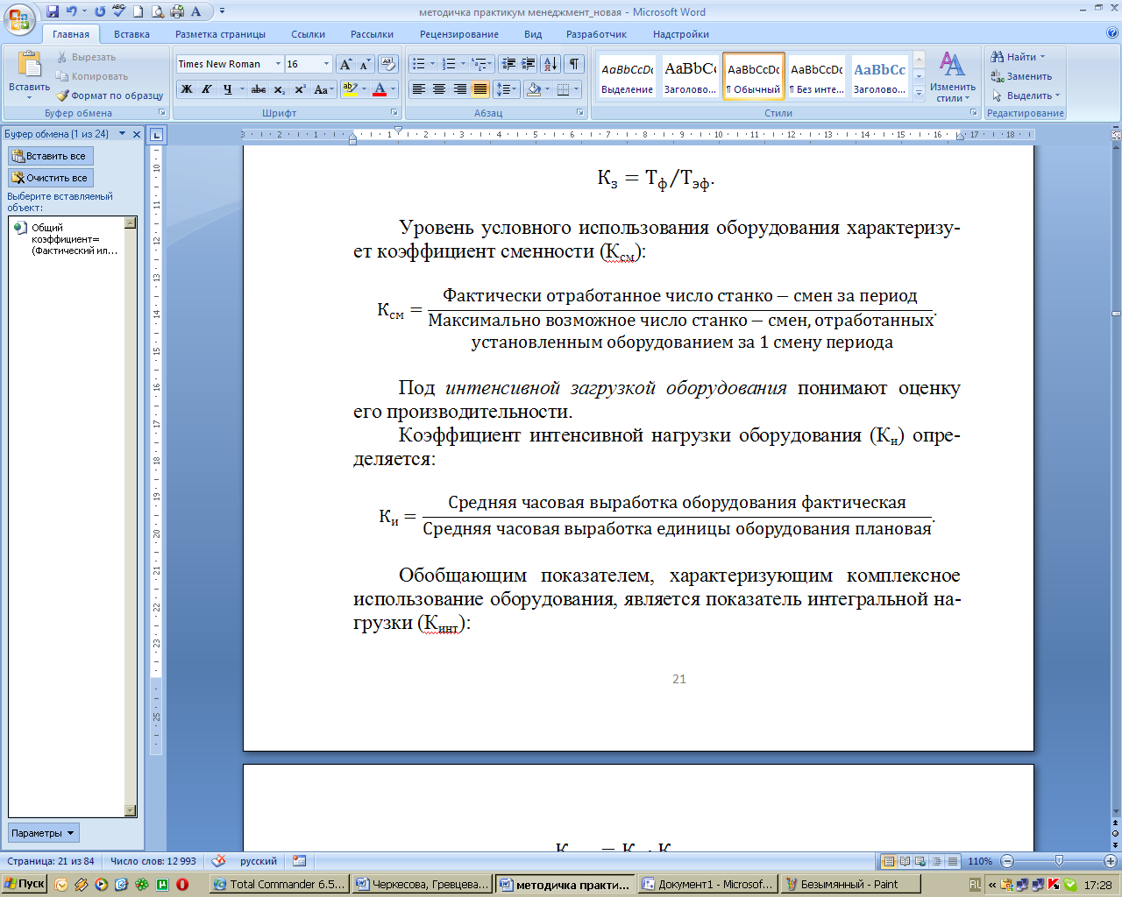Screen dimensions: 1122x897
Task: Open the Ссылки ribbon tab
Action: (308, 34)
